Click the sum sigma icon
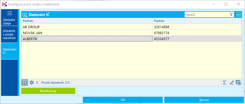 coord(225,83)
